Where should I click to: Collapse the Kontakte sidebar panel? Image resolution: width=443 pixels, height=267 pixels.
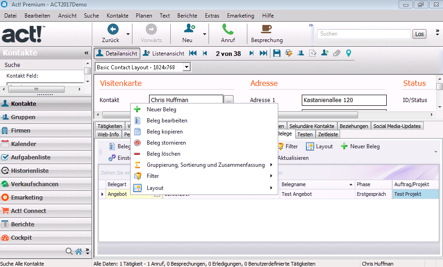pyautogui.click(x=86, y=53)
